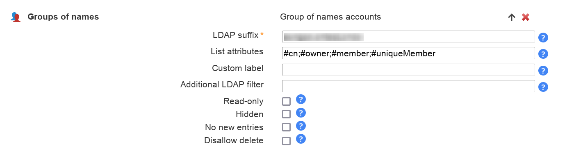Enable the Read-only checkbox
The image size is (583, 160).
pyautogui.click(x=286, y=102)
